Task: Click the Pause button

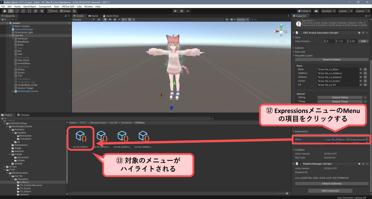Action: [182, 11]
